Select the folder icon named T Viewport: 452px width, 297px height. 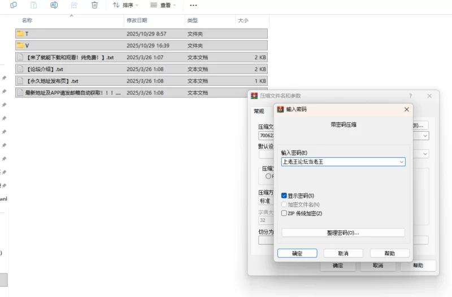[20, 33]
